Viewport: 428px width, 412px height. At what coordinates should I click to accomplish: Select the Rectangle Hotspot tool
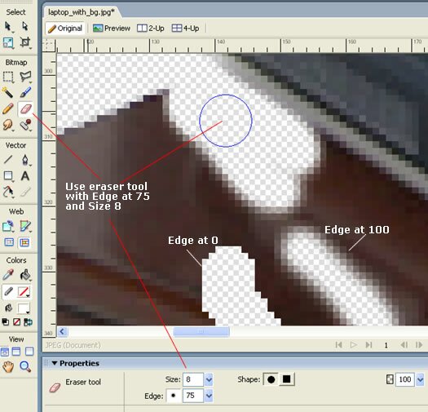[x=8, y=227]
